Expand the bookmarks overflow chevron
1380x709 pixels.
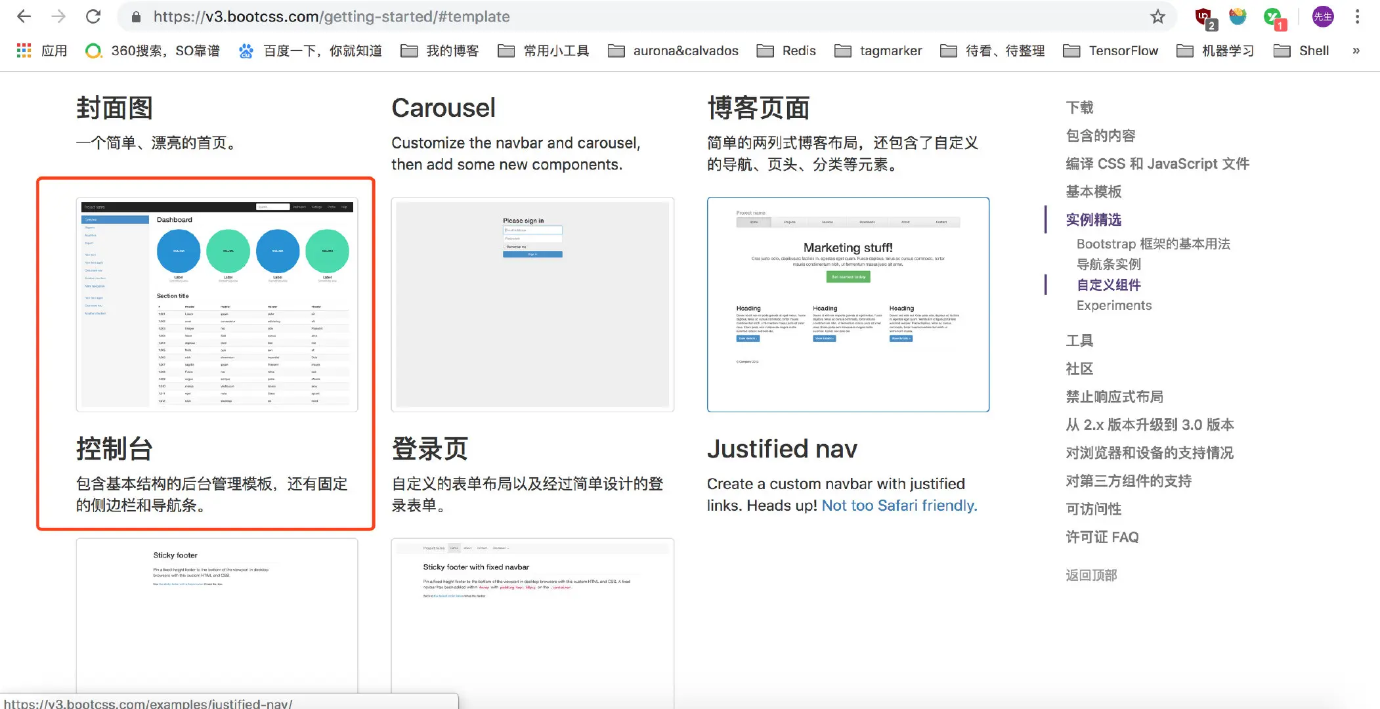tap(1356, 51)
